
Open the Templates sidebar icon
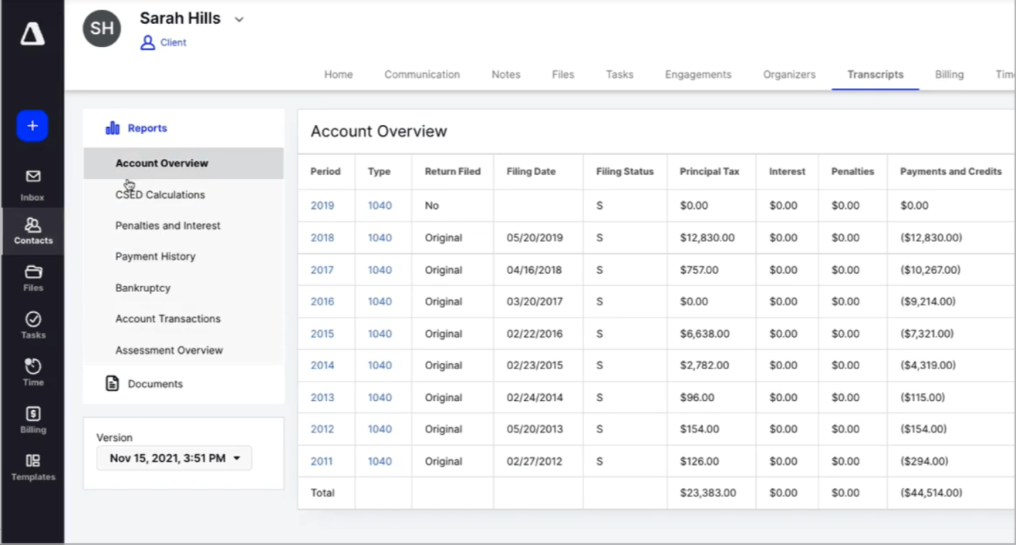pyautogui.click(x=32, y=462)
